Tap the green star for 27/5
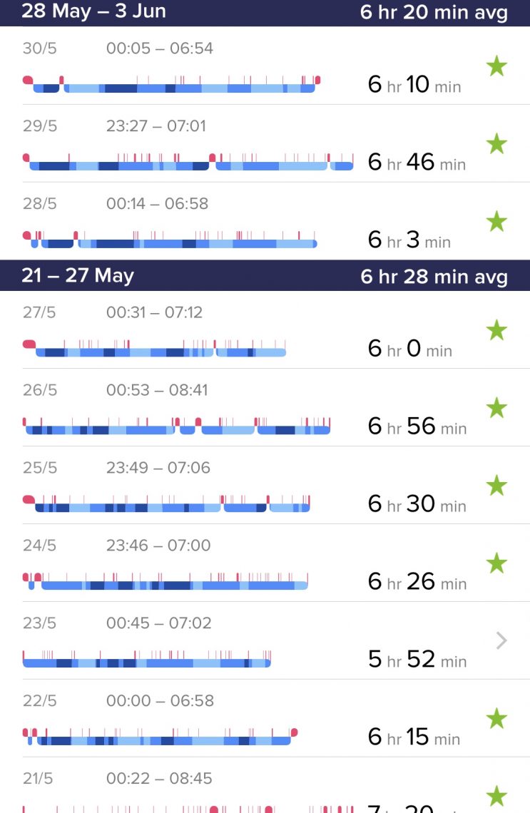 [496, 330]
